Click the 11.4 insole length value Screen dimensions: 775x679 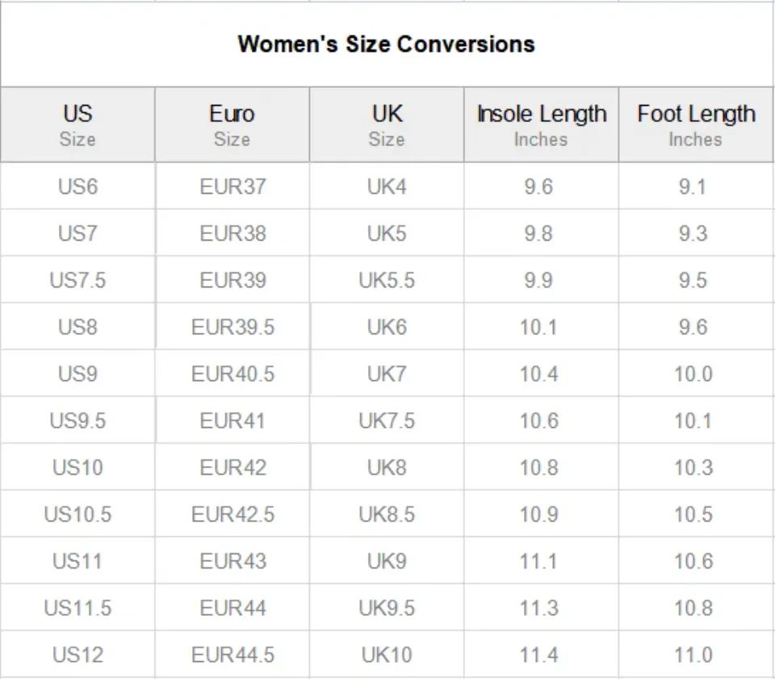[x=538, y=655]
